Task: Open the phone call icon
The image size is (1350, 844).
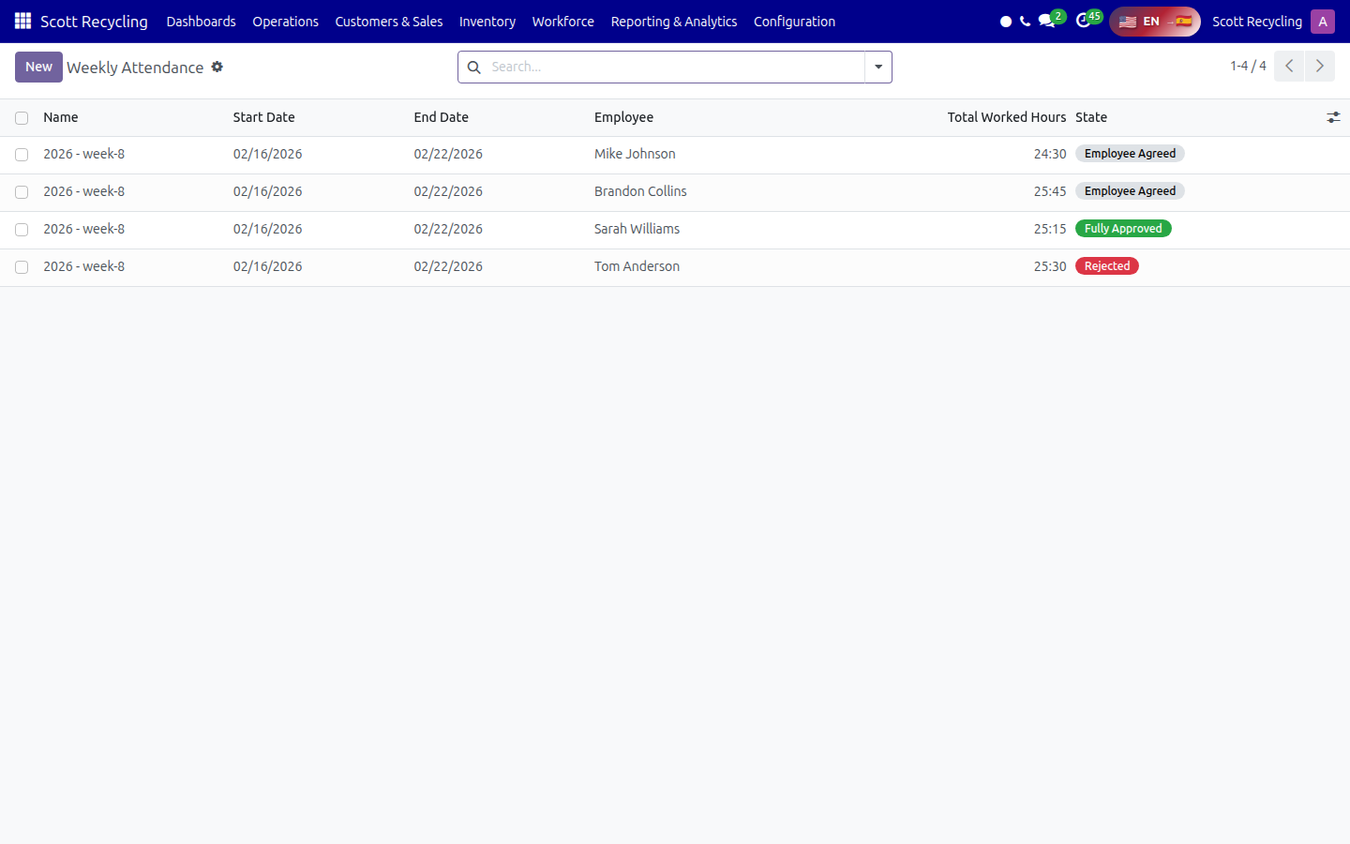Action: click(x=1025, y=21)
